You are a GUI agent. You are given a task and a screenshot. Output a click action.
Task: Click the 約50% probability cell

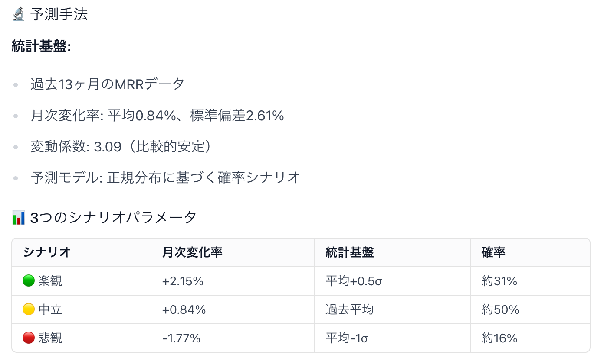coord(500,309)
